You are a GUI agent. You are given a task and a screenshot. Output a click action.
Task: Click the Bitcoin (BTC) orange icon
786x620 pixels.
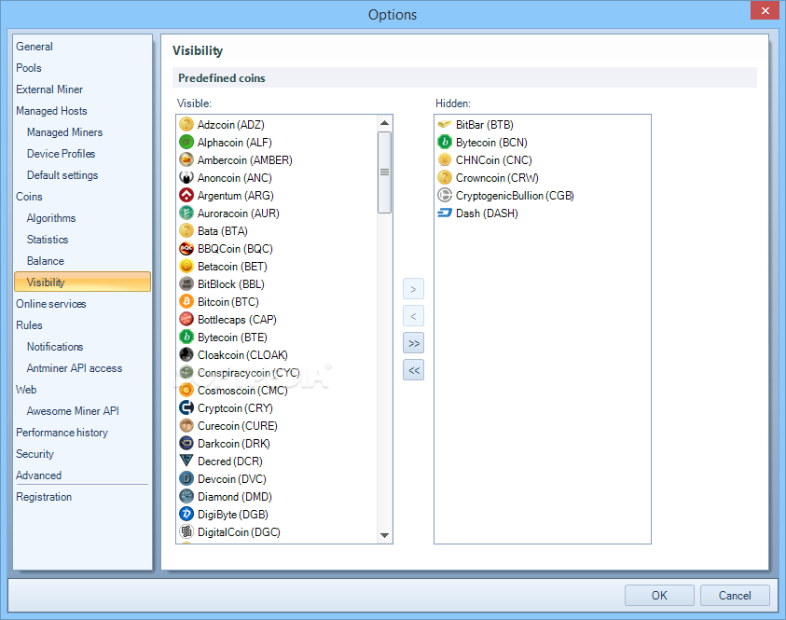click(186, 302)
